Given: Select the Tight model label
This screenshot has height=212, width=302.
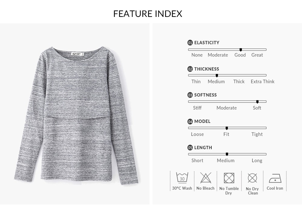Looking at the screenshot, I should tap(257, 134).
